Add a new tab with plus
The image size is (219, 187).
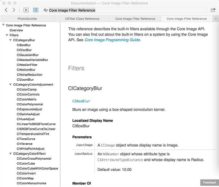[x=216, y=19]
